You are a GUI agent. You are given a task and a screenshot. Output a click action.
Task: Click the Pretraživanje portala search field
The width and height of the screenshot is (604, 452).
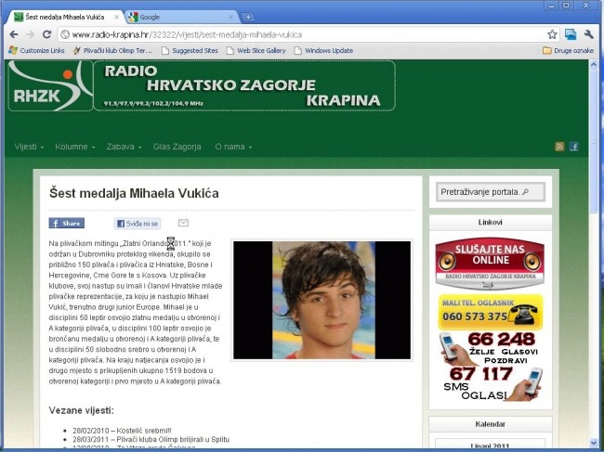point(491,192)
